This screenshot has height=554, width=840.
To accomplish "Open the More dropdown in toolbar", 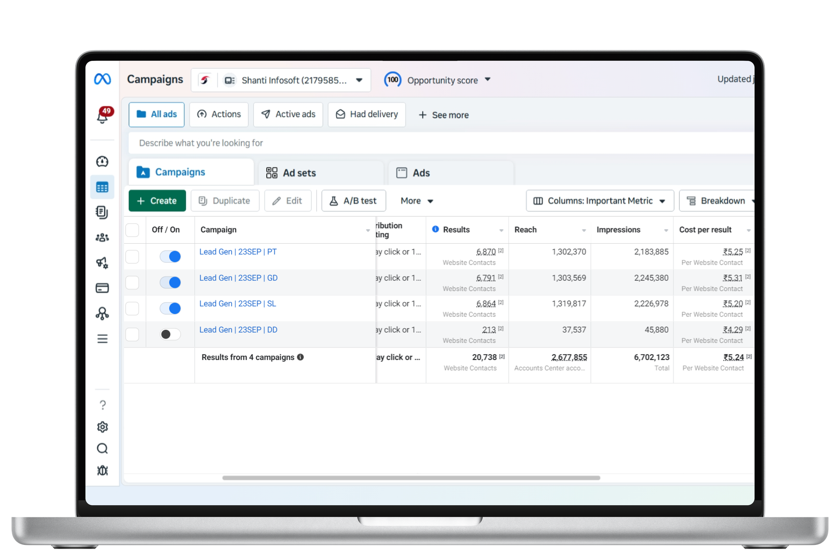I will [417, 201].
